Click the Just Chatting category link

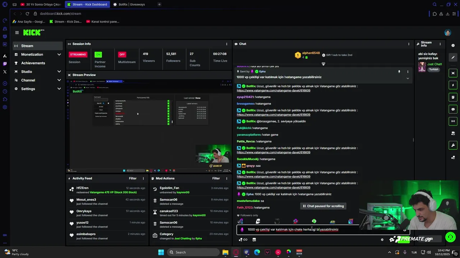(x=434, y=64)
